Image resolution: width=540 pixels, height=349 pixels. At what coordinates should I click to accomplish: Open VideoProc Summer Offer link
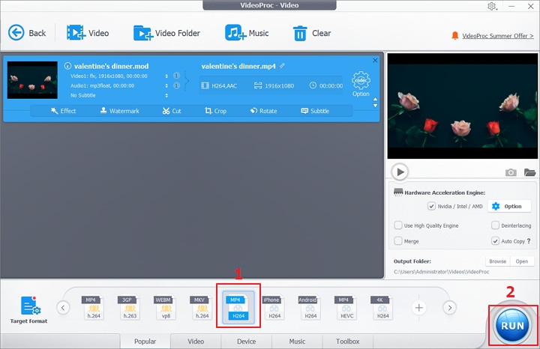(x=498, y=36)
